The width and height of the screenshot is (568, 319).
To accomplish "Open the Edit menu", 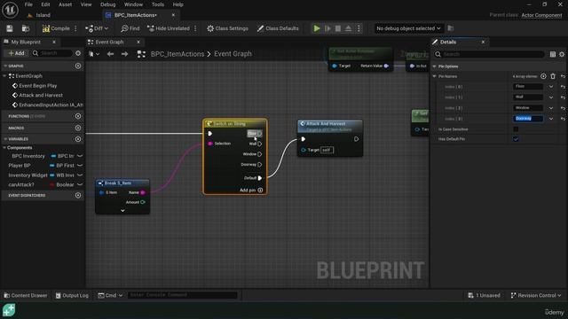I will [x=45, y=4].
